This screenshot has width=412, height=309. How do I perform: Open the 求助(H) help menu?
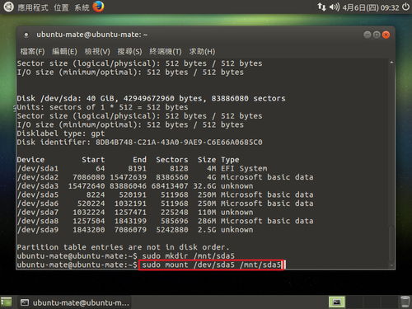pyautogui.click(x=202, y=51)
